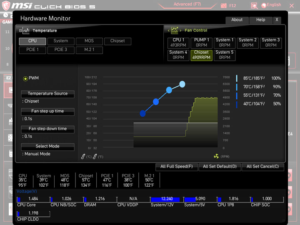Image resolution: width=300 pixels, height=225 pixels.
Task: Select CPU temperature sensor
Action: point(32,41)
